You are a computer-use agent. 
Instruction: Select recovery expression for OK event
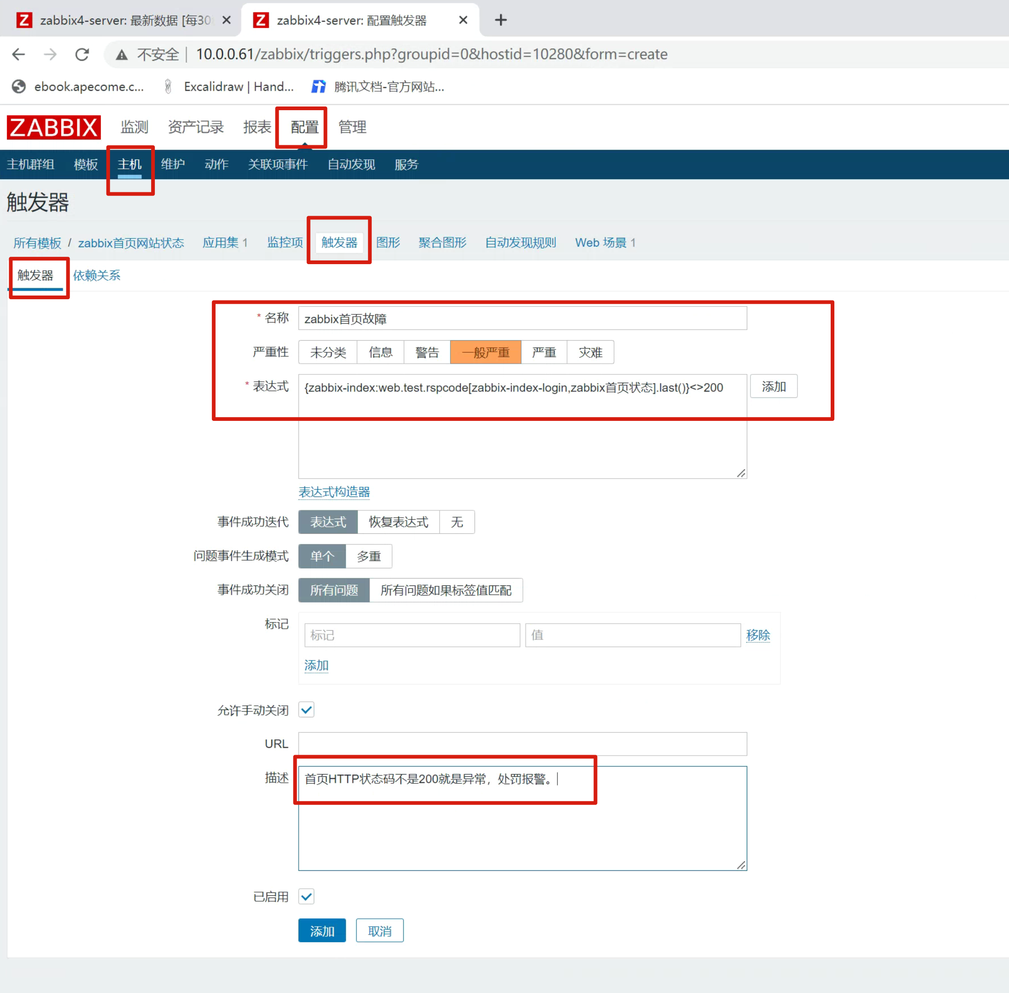click(x=398, y=522)
